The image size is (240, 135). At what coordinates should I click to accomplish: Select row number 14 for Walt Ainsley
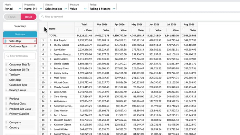[x=43, y=101]
